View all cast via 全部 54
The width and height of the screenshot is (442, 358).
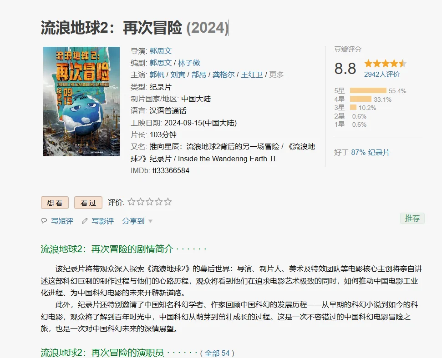pyautogui.click(x=217, y=353)
